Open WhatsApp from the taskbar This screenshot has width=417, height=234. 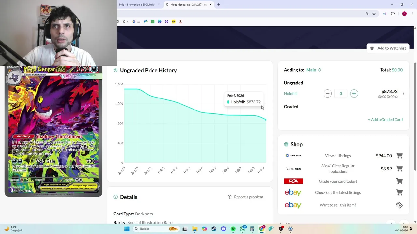tap(243, 229)
